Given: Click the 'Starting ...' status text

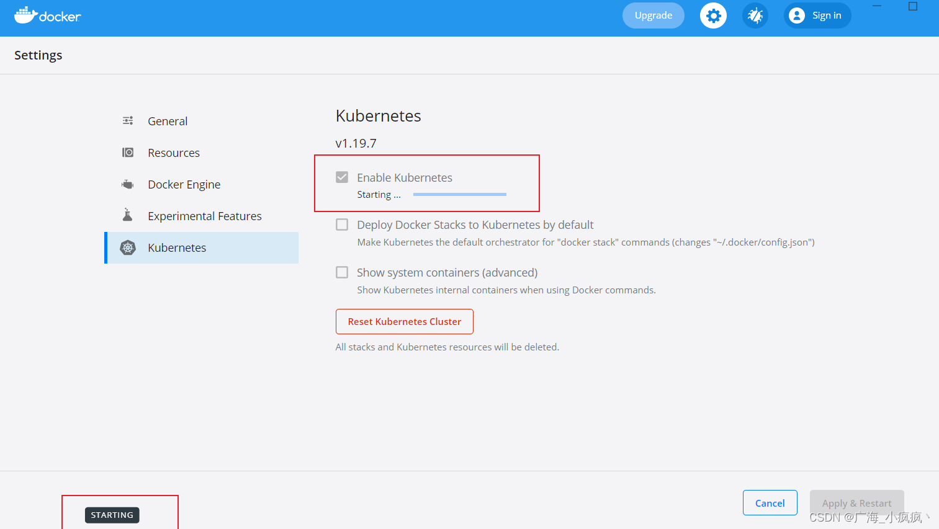Looking at the screenshot, I should [379, 195].
